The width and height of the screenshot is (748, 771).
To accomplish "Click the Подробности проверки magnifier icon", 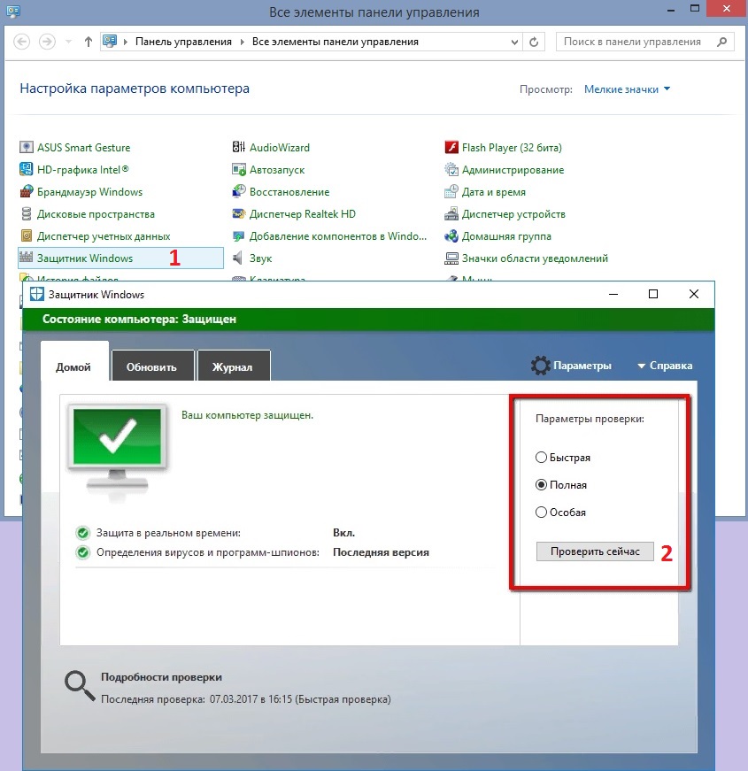I will tap(80, 685).
